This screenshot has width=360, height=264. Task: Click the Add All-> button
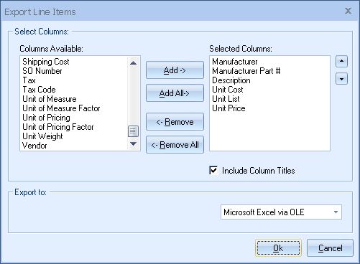coord(175,93)
